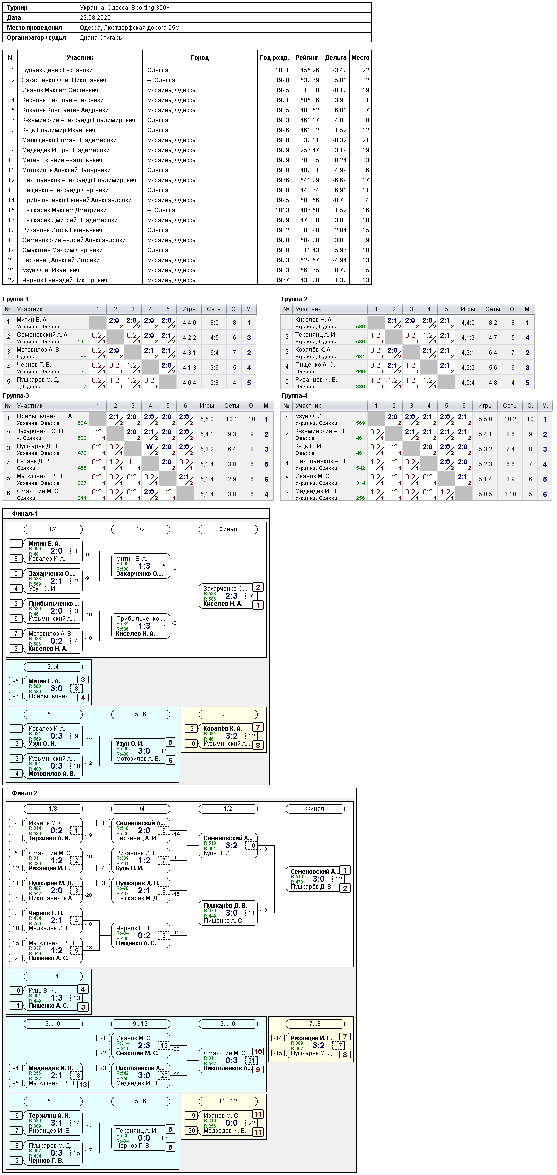
Task: Select organizer name Диана Стигарь
Action: coord(101,38)
